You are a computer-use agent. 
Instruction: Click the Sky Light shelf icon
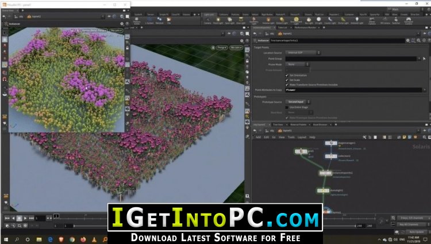click(x=309, y=21)
